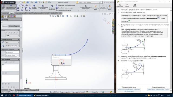This screenshot has width=173, height=97.
Task: Click Convert Entities (Преобразование объектов)
Action: pyautogui.click(x=43, y=7)
